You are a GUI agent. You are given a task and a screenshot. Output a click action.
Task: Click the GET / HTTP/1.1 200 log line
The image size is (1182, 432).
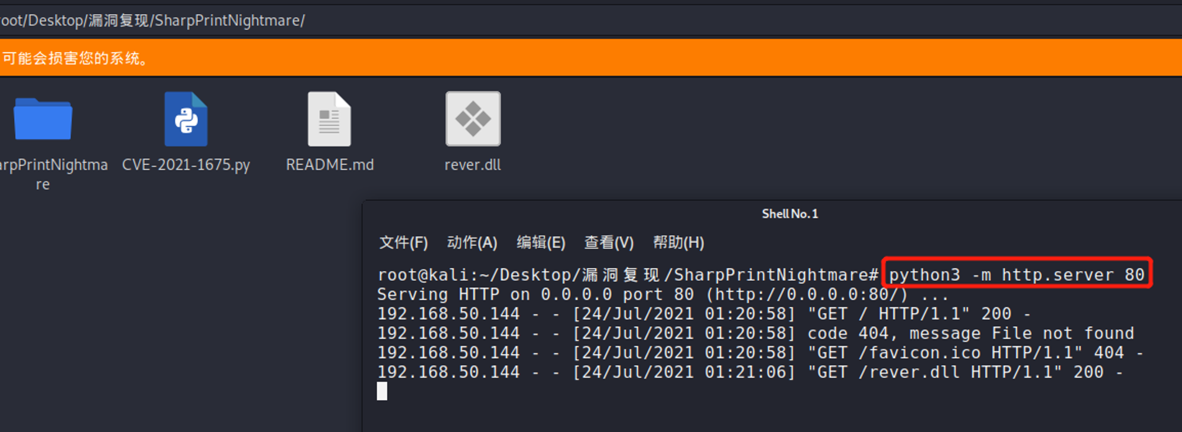click(x=704, y=314)
